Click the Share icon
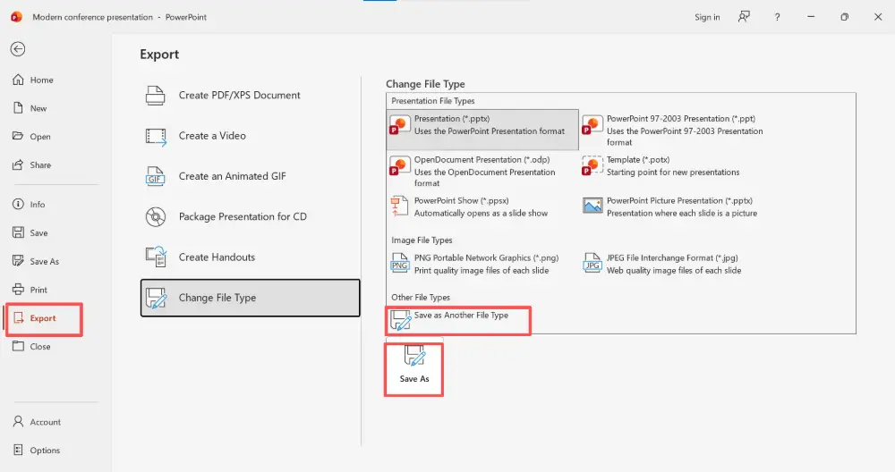 point(18,164)
